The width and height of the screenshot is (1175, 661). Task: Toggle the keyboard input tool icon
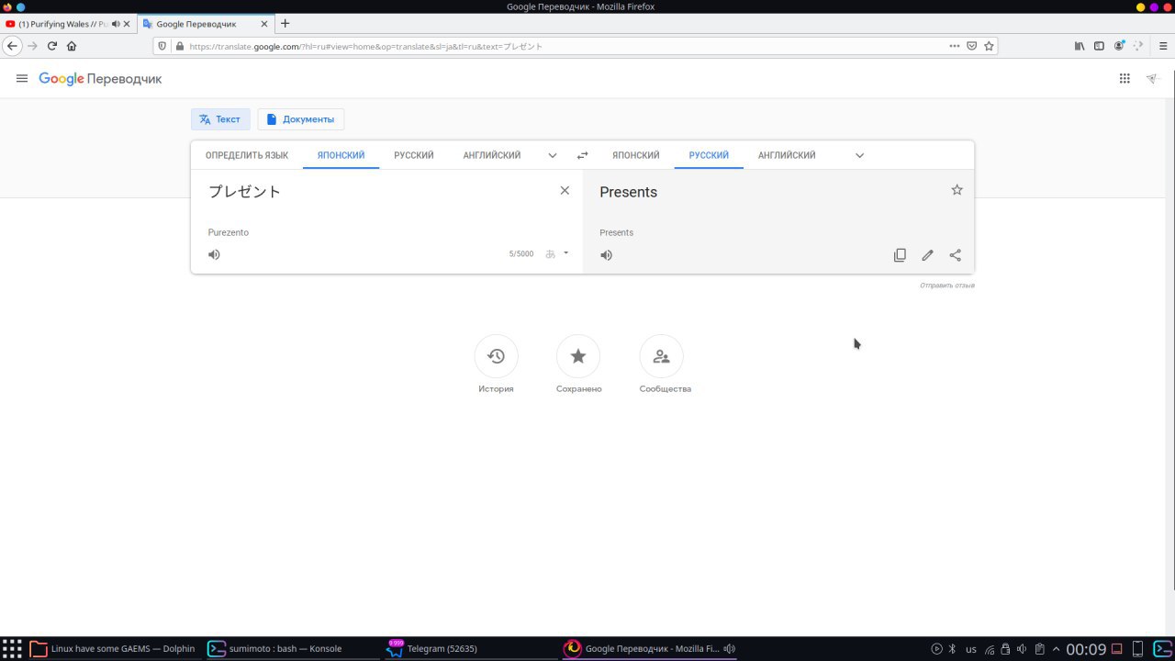pyautogui.click(x=551, y=254)
